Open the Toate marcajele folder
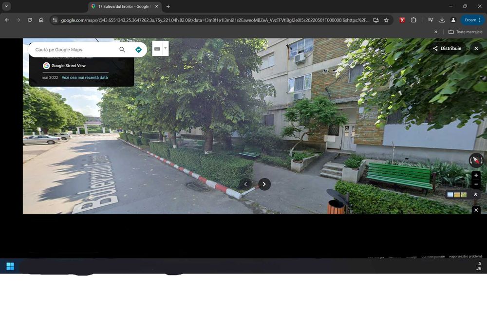Image resolution: width=487 pixels, height=329 pixels. point(465,32)
